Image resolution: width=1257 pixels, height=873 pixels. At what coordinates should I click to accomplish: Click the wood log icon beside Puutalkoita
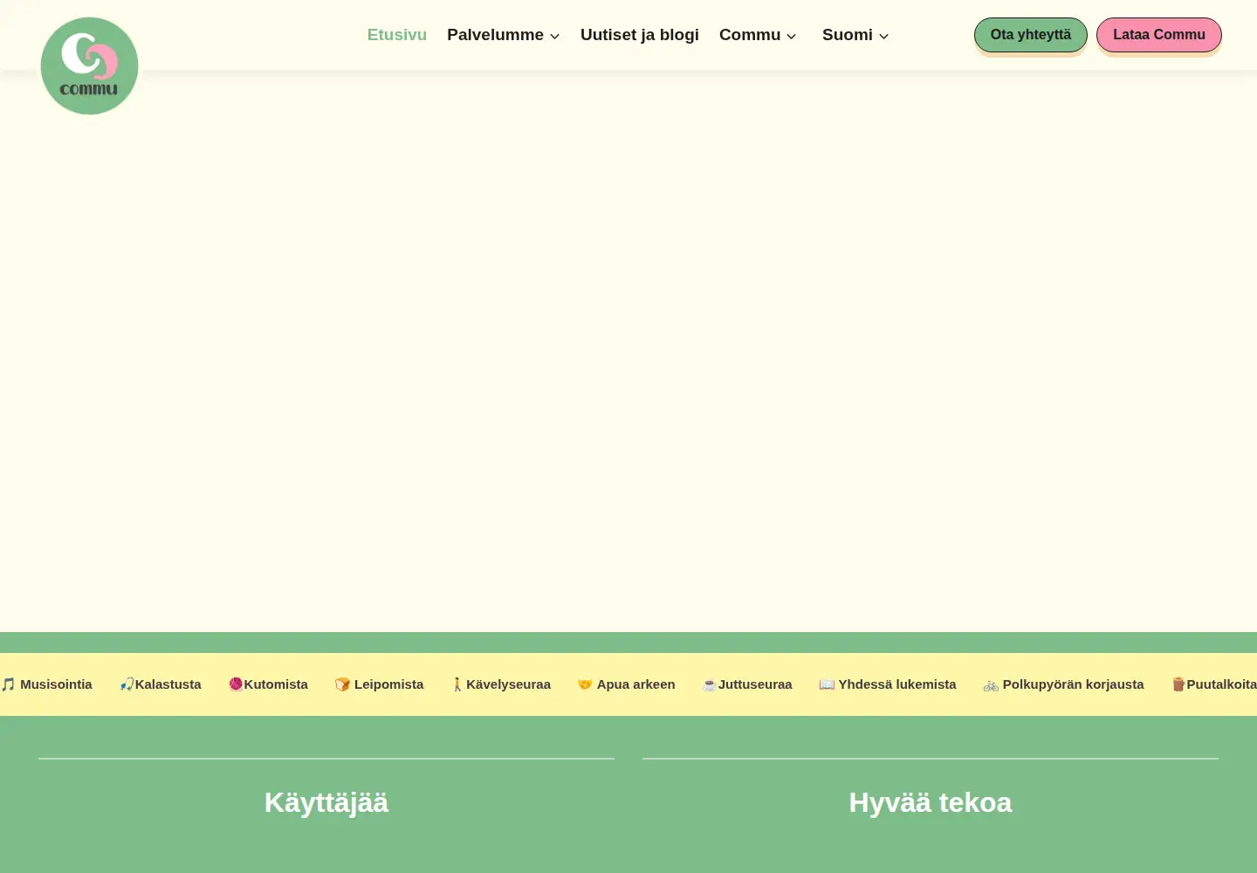coord(1178,684)
